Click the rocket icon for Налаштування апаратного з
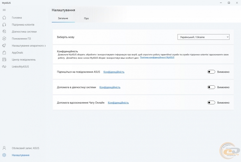 [x=4, y=46]
